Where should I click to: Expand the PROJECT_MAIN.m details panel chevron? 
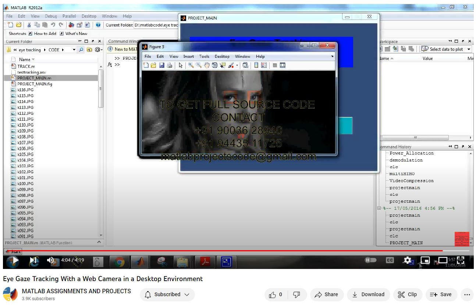pos(99,242)
